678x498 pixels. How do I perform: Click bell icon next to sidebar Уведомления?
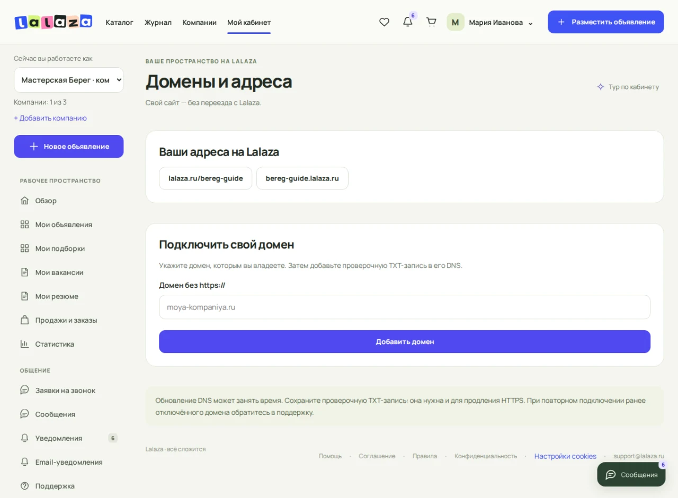[x=24, y=438]
